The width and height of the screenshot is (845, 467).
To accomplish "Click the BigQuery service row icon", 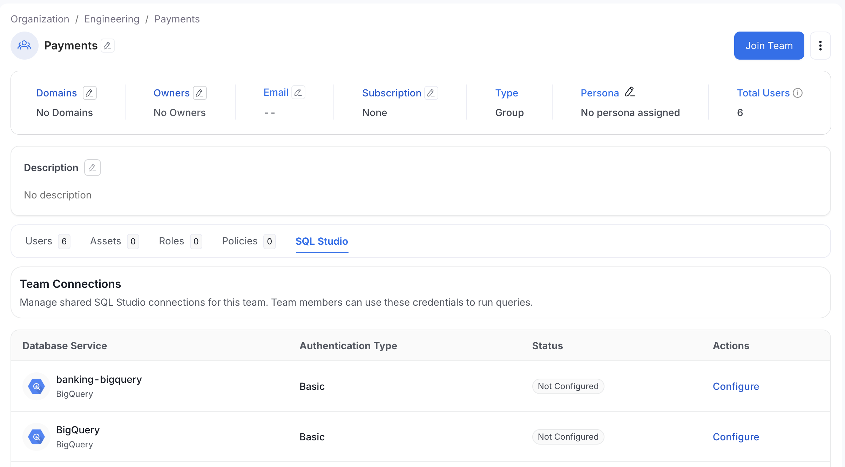I will [36, 437].
